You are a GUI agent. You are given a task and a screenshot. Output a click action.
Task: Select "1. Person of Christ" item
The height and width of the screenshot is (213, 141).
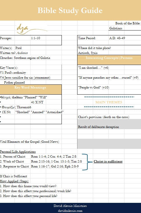pos(13,156)
